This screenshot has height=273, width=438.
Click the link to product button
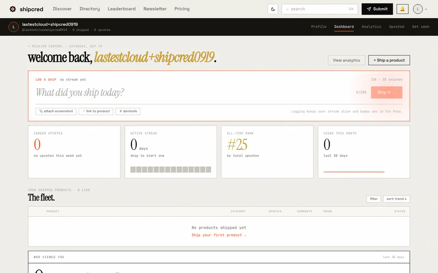pyautogui.click(x=96, y=111)
